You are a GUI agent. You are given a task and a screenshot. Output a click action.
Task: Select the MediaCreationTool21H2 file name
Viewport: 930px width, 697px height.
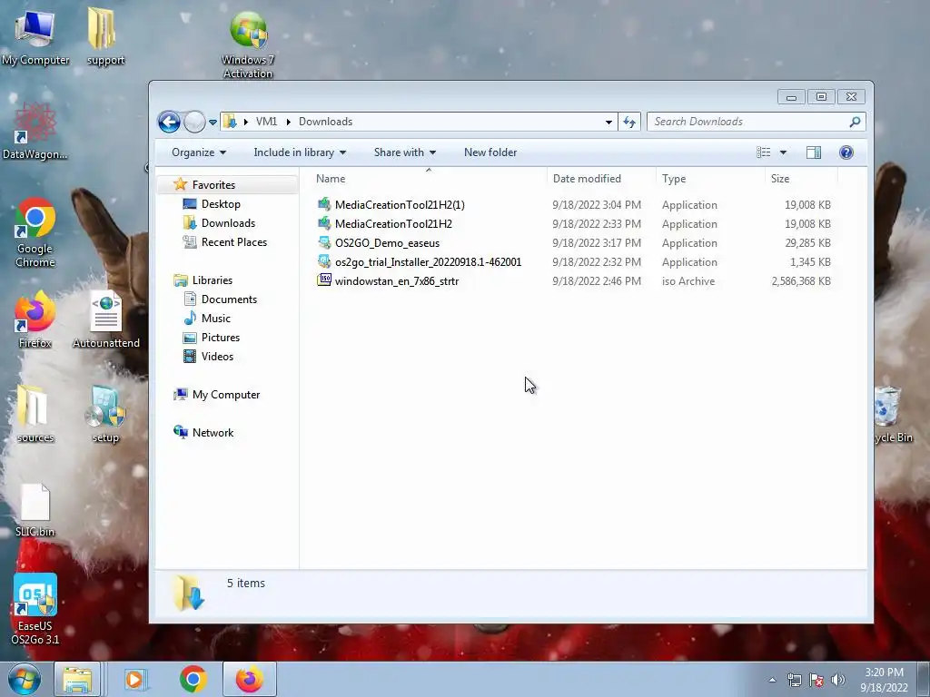coord(393,224)
